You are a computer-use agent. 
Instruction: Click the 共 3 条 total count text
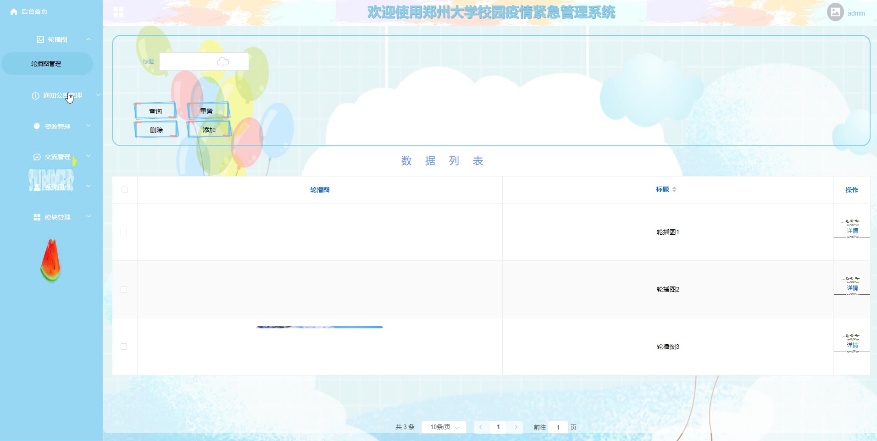click(x=405, y=427)
